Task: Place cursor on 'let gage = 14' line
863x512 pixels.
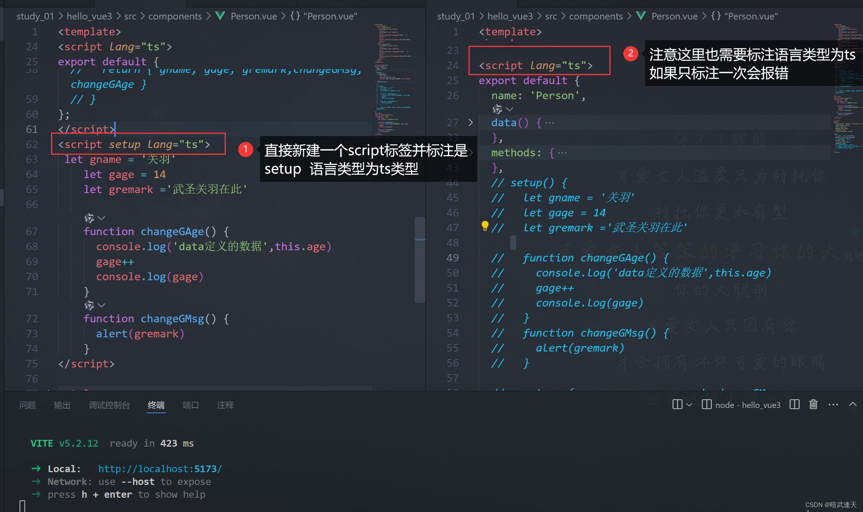Action: pos(125,174)
